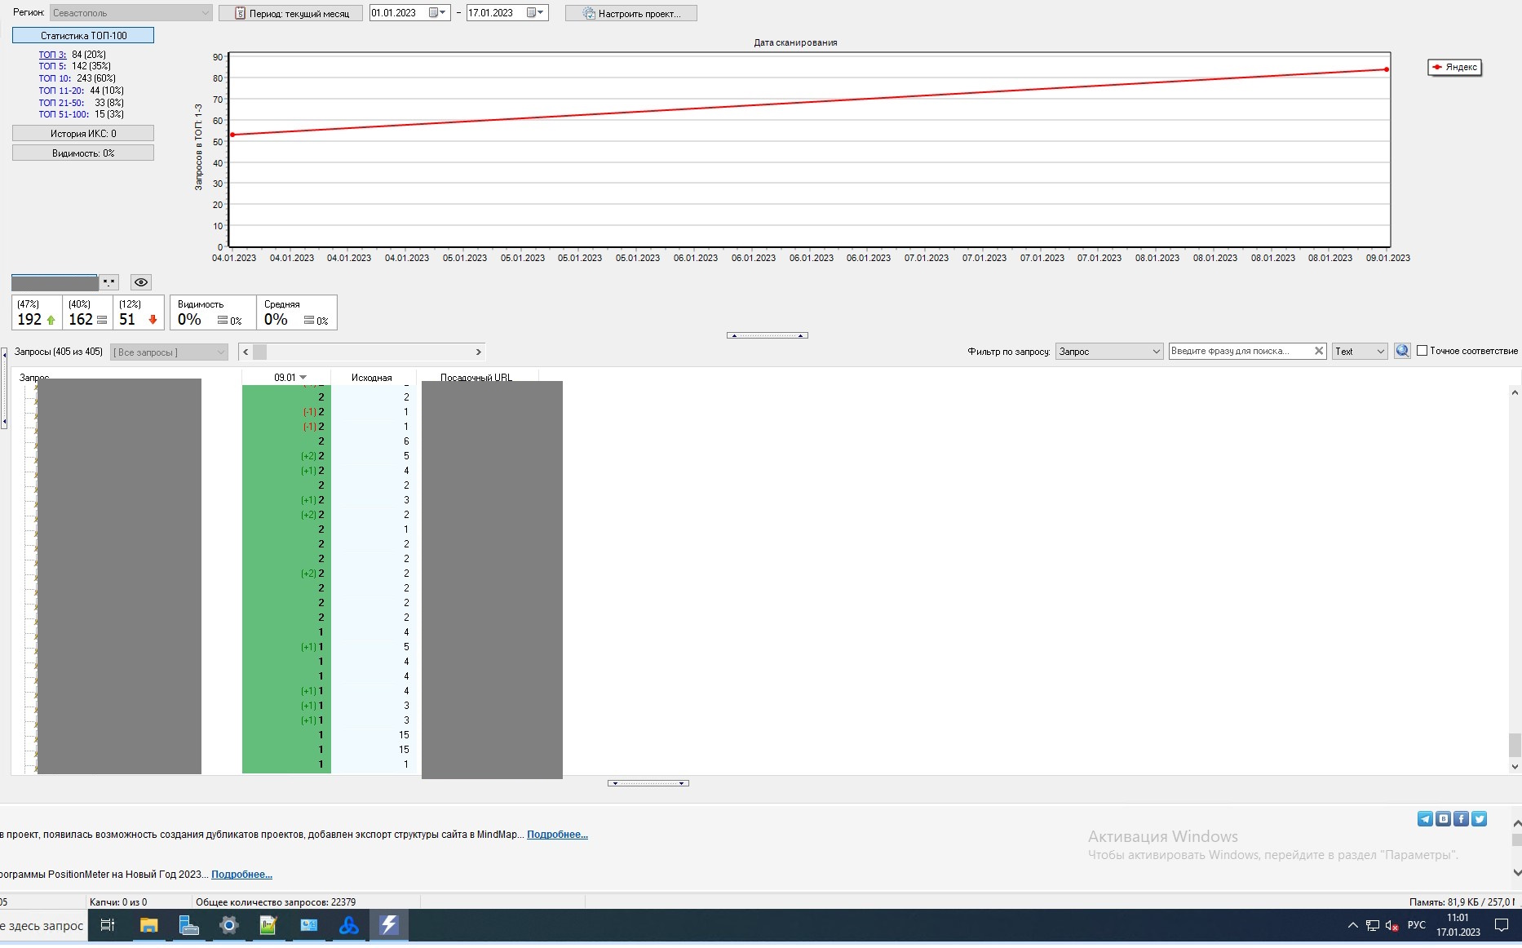1522x948 pixels.
Task: Follow the Подробнее link after MindMap news
Action: (x=557, y=835)
